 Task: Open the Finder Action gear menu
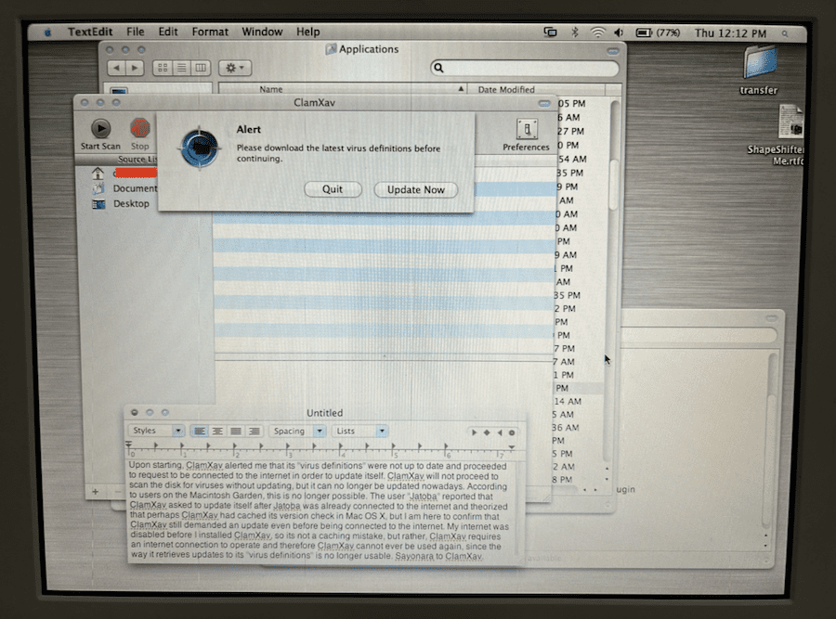point(235,68)
